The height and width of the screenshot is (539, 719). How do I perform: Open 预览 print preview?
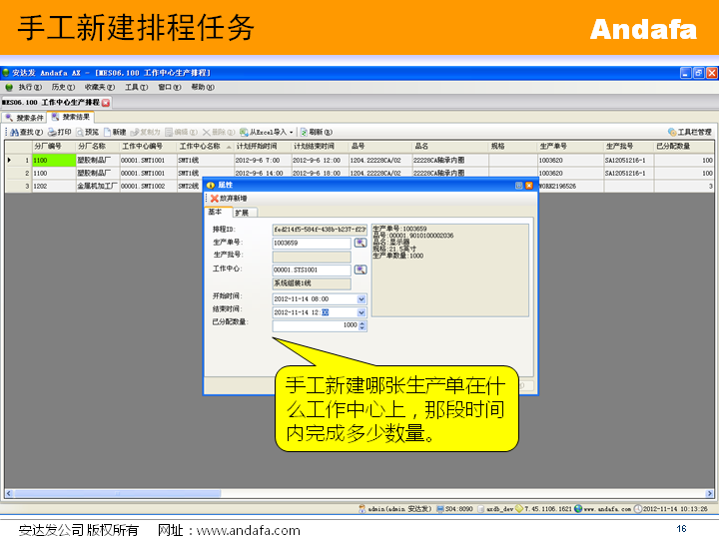tap(87, 132)
